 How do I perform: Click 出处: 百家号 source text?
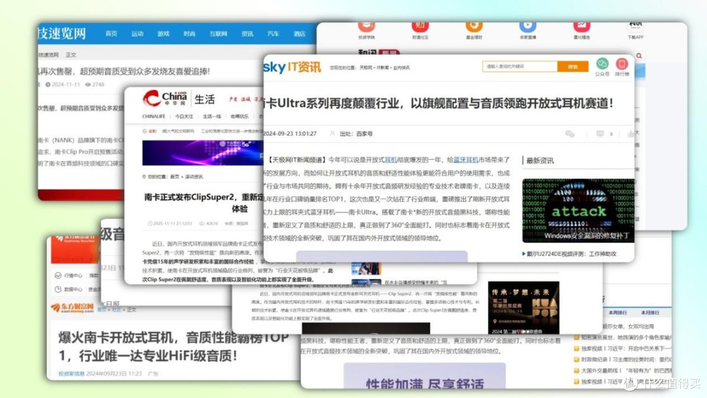355,134
